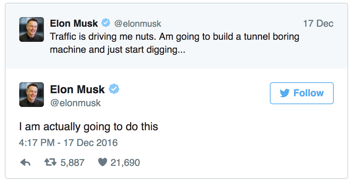Open the 17 Dec timestamp link
355x183 pixels.
[x=318, y=24]
